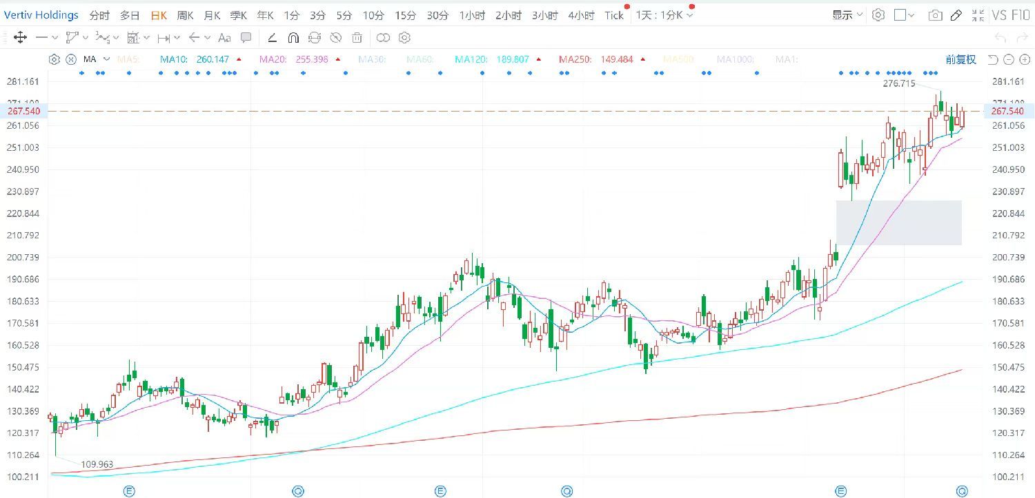Click the pencil draw icon
Screen dimensions: 1035x498
click(956, 15)
